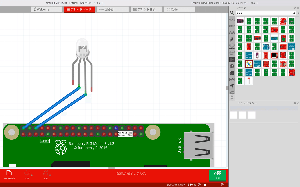Select the red soil moisture sensor part
The width and height of the screenshot is (300, 187).
249,81
